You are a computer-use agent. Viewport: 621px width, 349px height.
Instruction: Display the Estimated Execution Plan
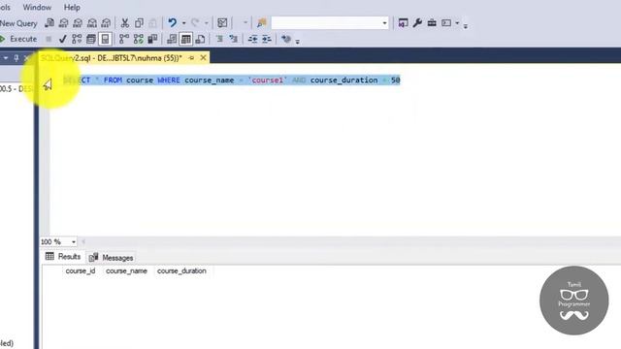(77, 39)
